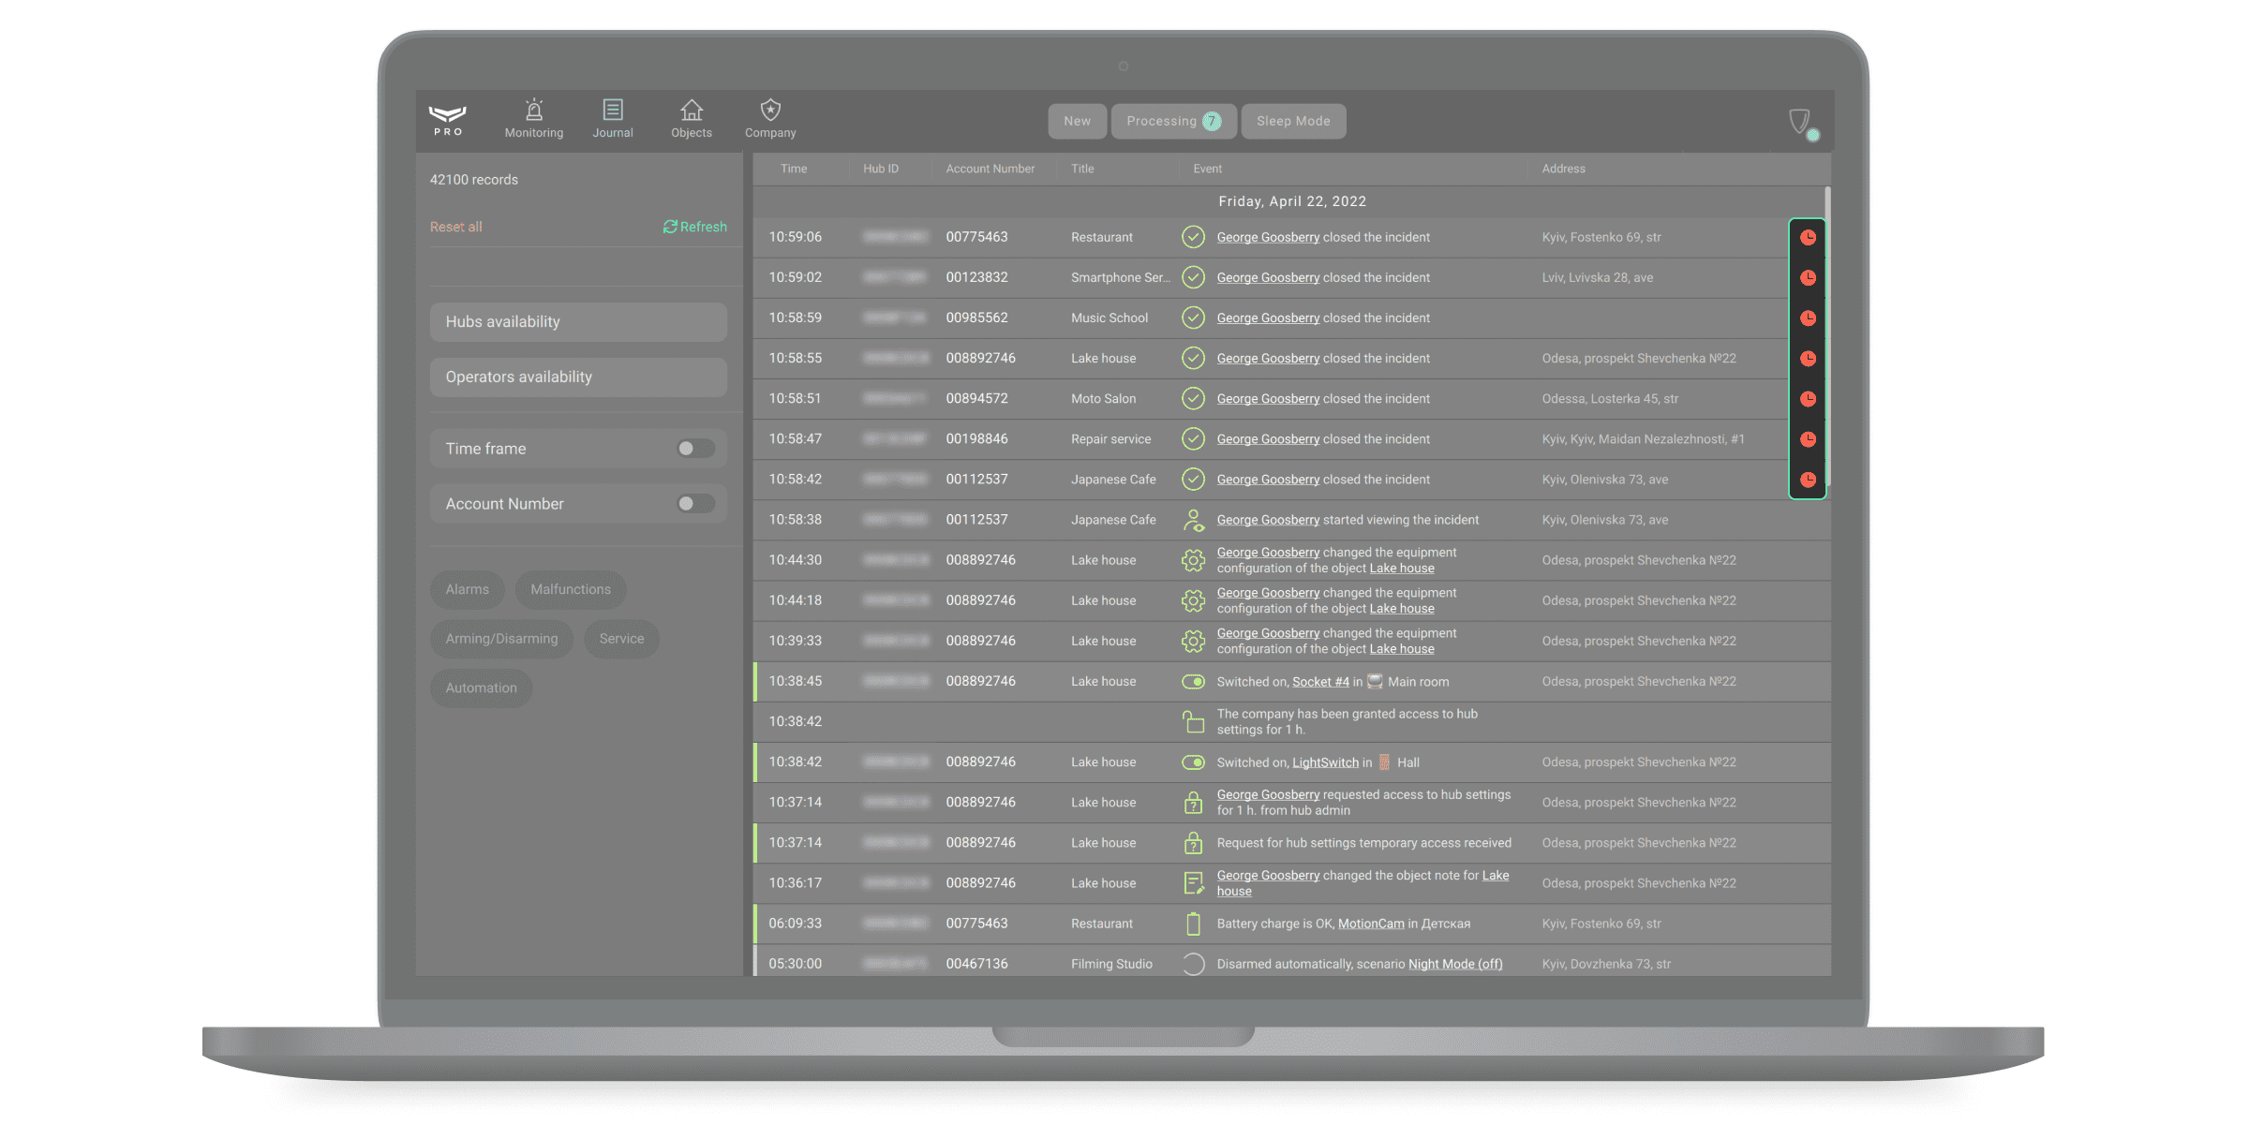Viewport: 2249px width, 1124px height.
Task: Click the Reset all link
Action: [x=456, y=227]
